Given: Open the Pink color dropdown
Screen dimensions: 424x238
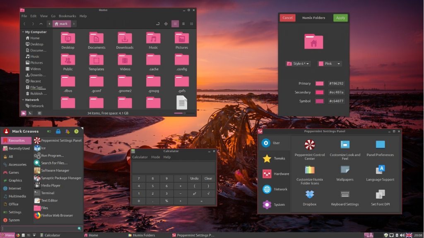Looking at the screenshot, I should click(330, 63).
